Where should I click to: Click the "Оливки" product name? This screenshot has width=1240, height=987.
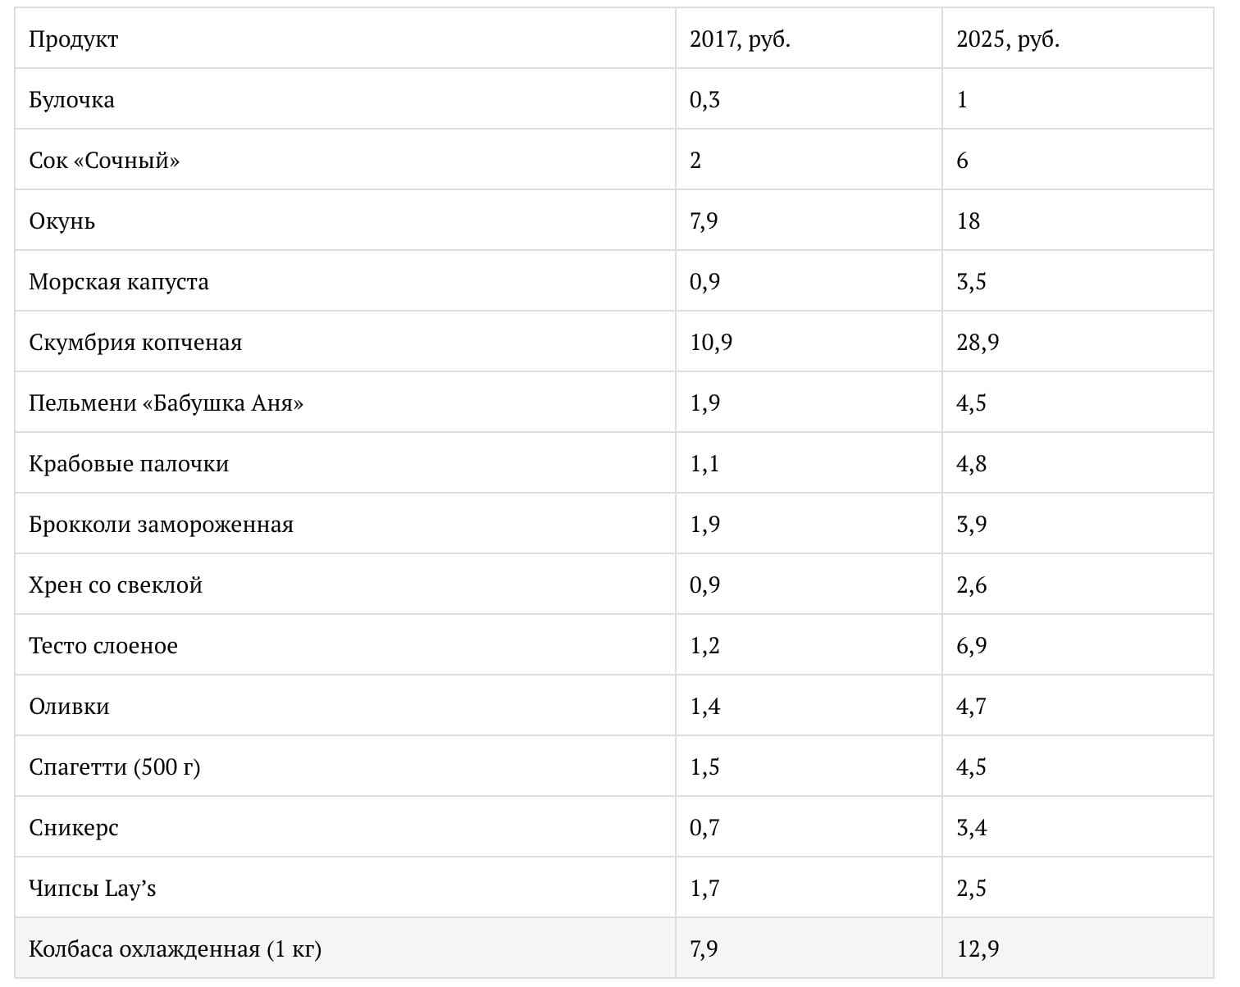click(69, 707)
